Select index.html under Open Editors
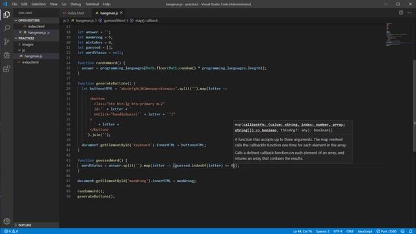Screen dimensions: 416x234 36,26
